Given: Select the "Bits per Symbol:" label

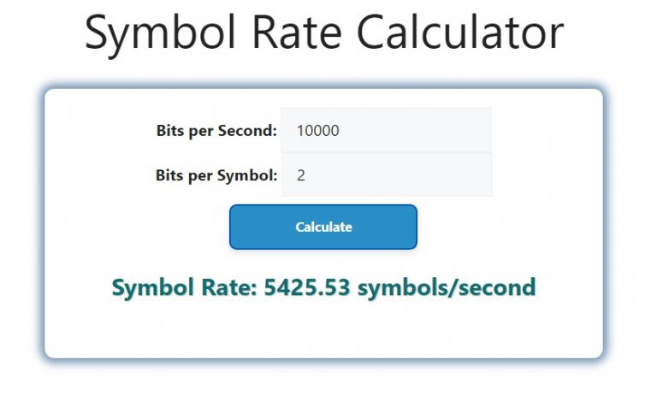Looking at the screenshot, I should click(216, 175).
